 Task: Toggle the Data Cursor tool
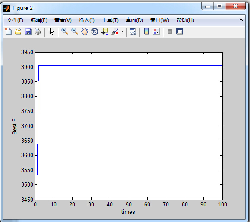(104, 31)
